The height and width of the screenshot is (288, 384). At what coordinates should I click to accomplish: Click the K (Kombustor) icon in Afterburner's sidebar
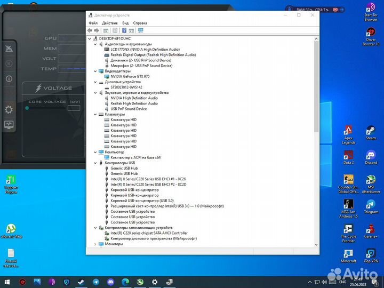coord(9,63)
